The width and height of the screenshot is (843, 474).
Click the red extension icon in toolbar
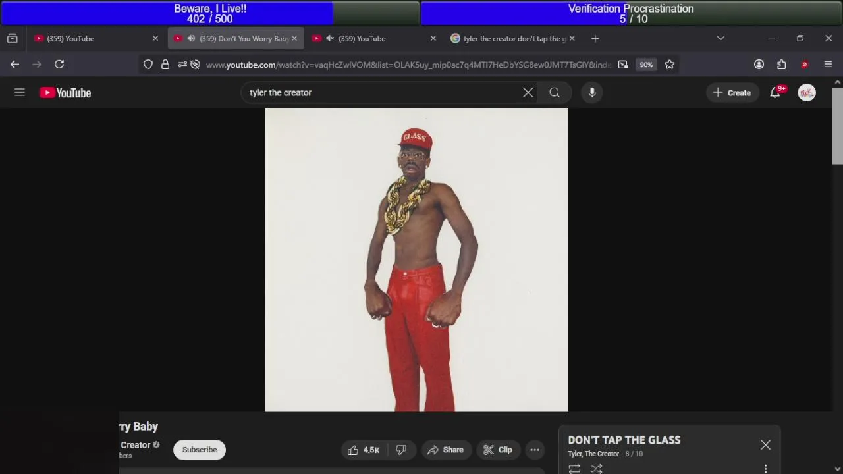[x=804, y=65]
